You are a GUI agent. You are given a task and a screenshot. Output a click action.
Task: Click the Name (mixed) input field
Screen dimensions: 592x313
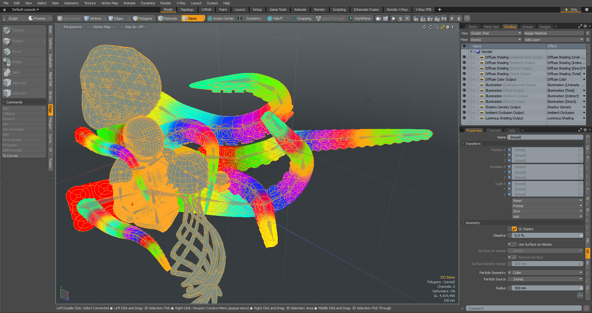point(545,137)
